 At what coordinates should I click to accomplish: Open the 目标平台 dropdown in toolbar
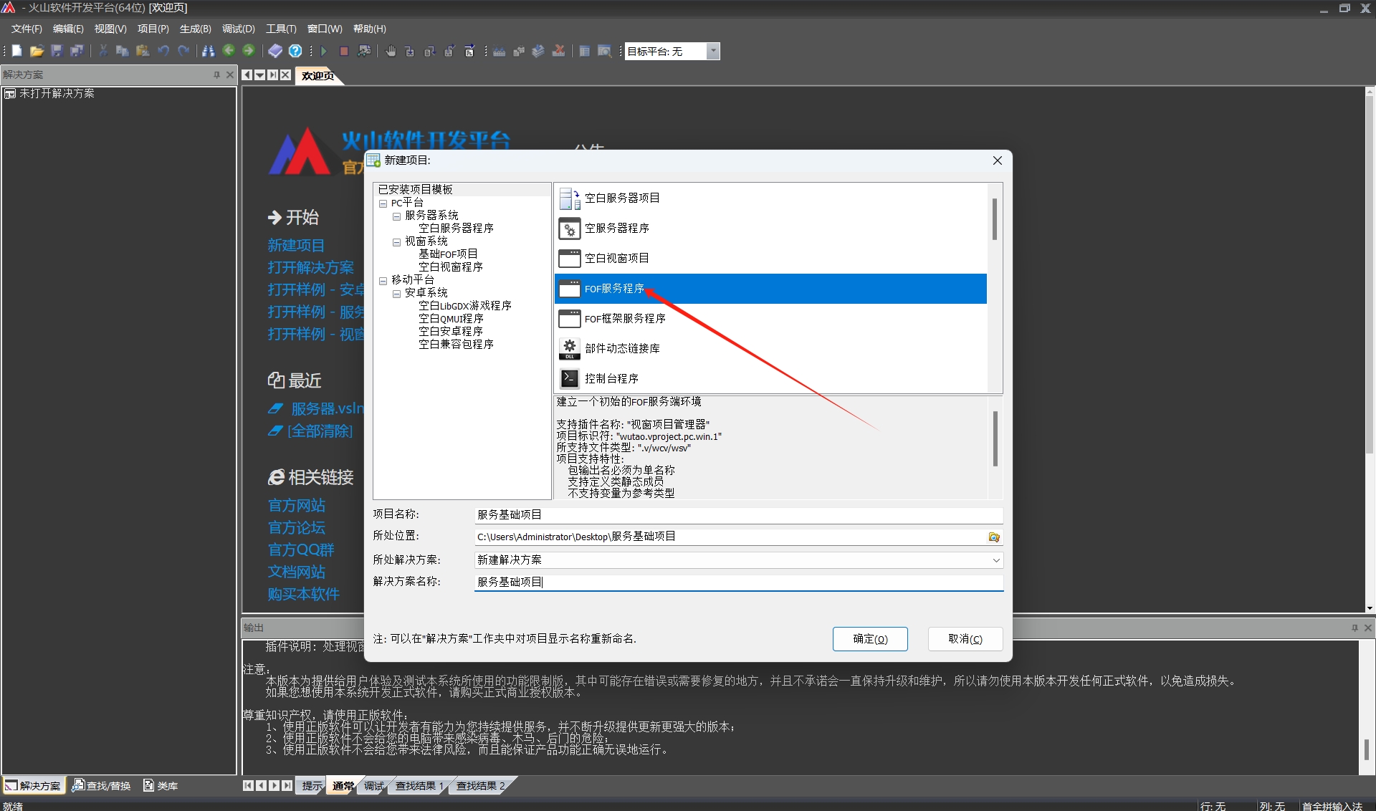click(712, 51)
